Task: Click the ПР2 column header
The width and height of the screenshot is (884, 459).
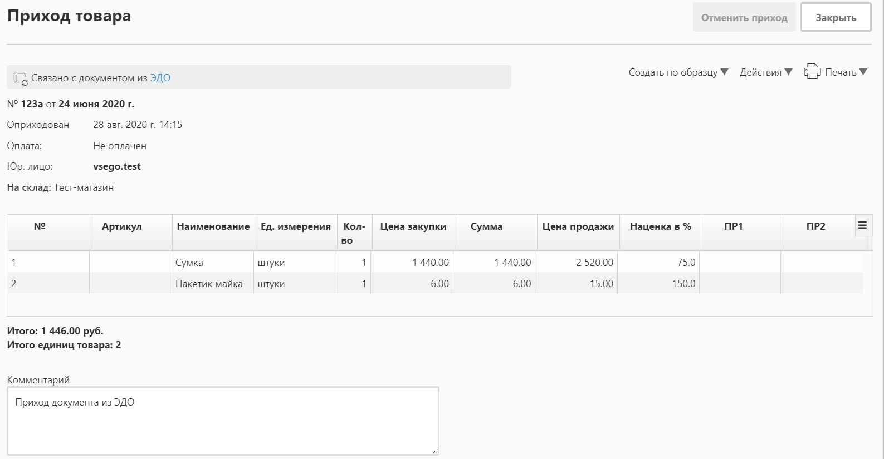Action: [819, 233]
